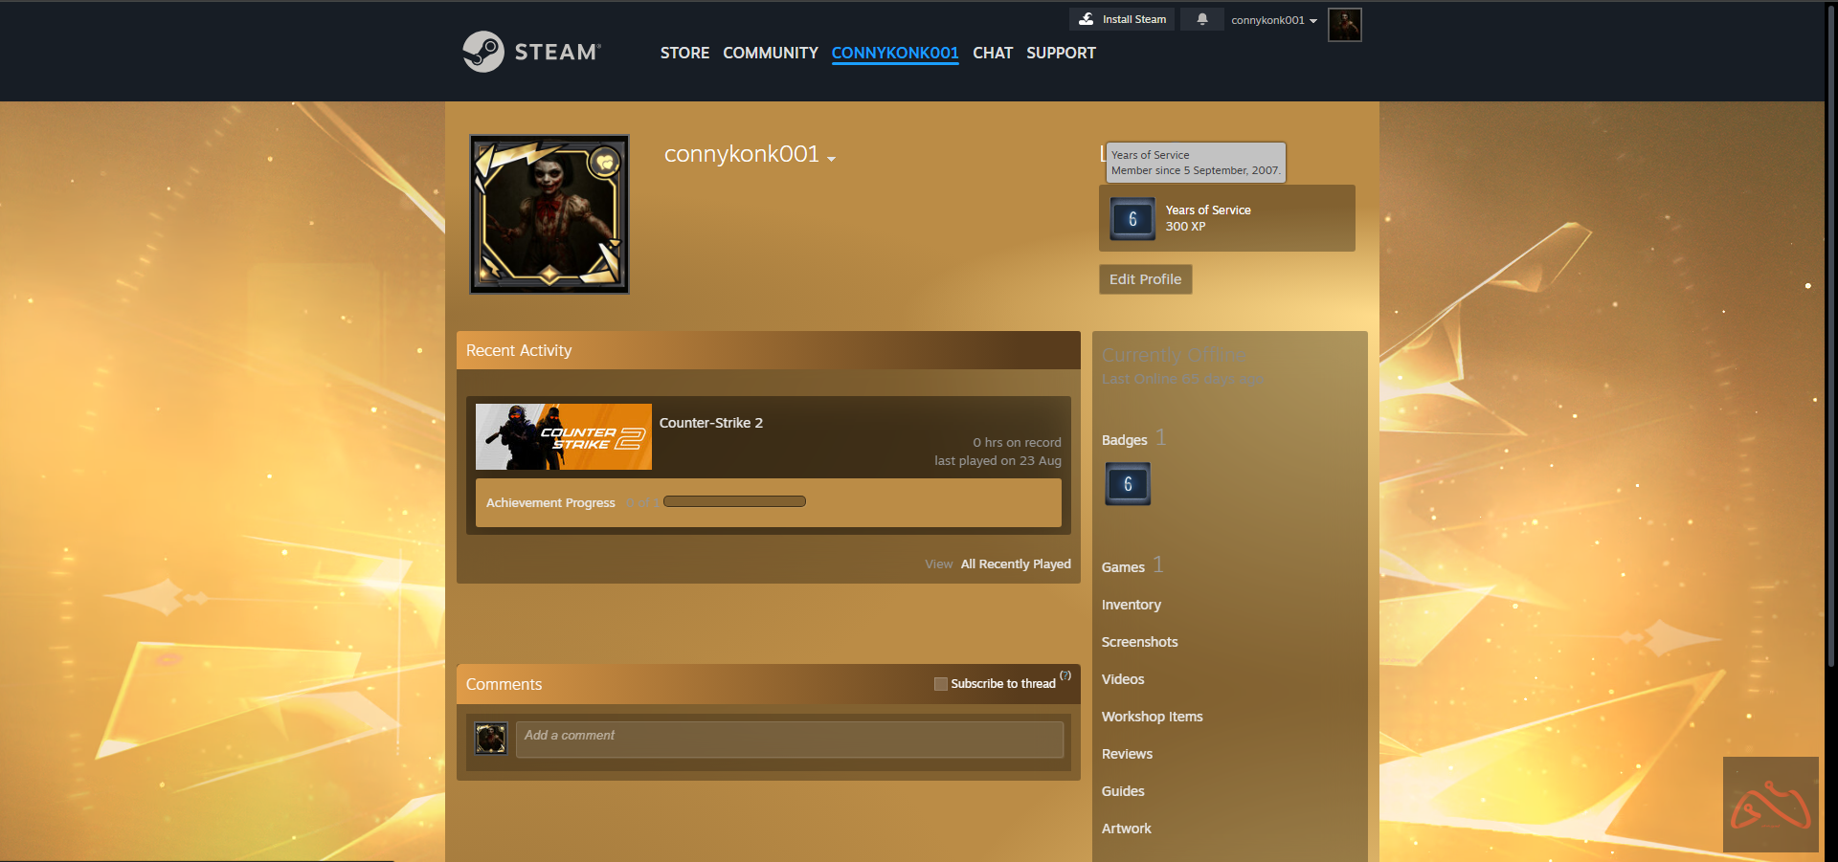Open the notifications bell icon
The width and height of the screenshot is (1838, 862).
coord(1201,19)
